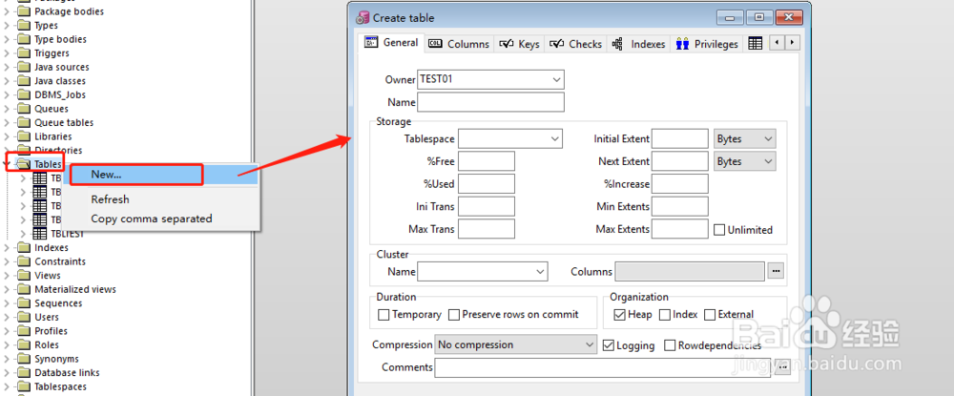Image resolution: width=954 pixels, height=396 pixels.
Task: Click the Cluster Columns ellipsis button
Action: pyautogui.click(x=776, y=272)
